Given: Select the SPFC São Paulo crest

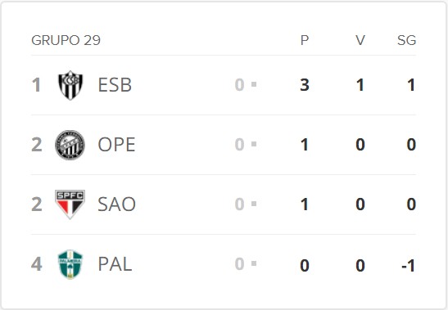Looking at the screenshot, I should pos(70,204).
